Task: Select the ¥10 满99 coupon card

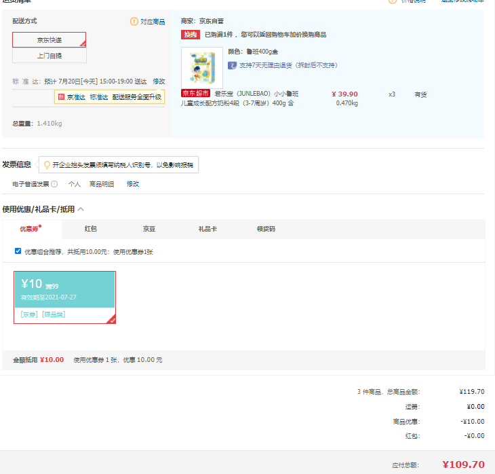Action: 64,297
